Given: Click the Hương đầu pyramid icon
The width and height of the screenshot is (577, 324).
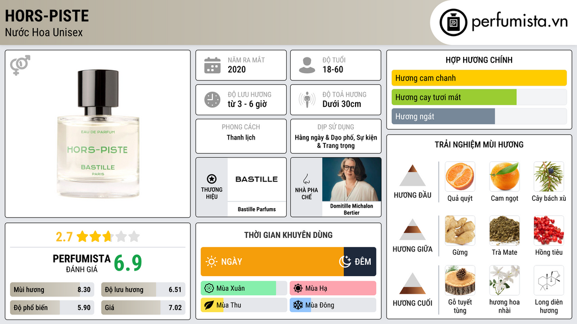Looking at the screenshot, I should [x=412, y=175].
